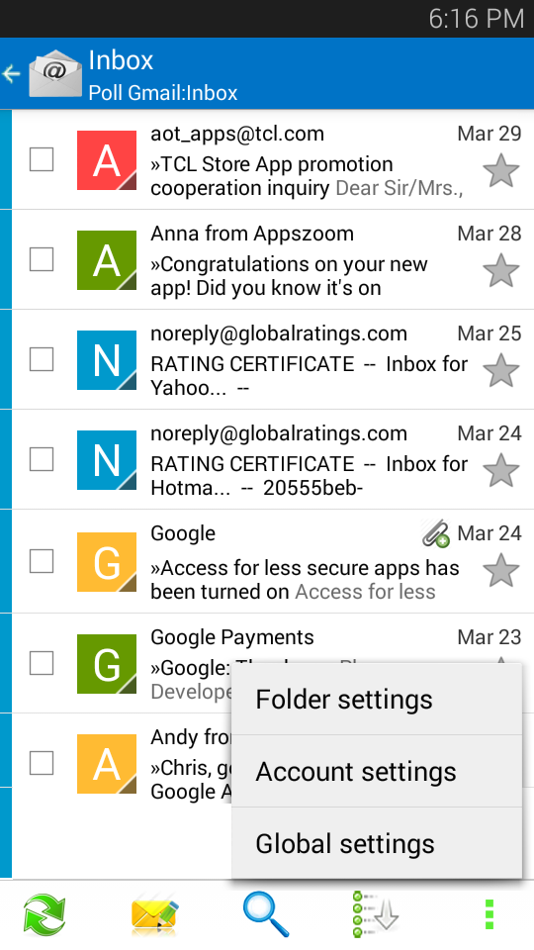This screenshot has height=950, width=534.
Task: Star the aot_apps@tcl.com email
Action: (501, 171)
